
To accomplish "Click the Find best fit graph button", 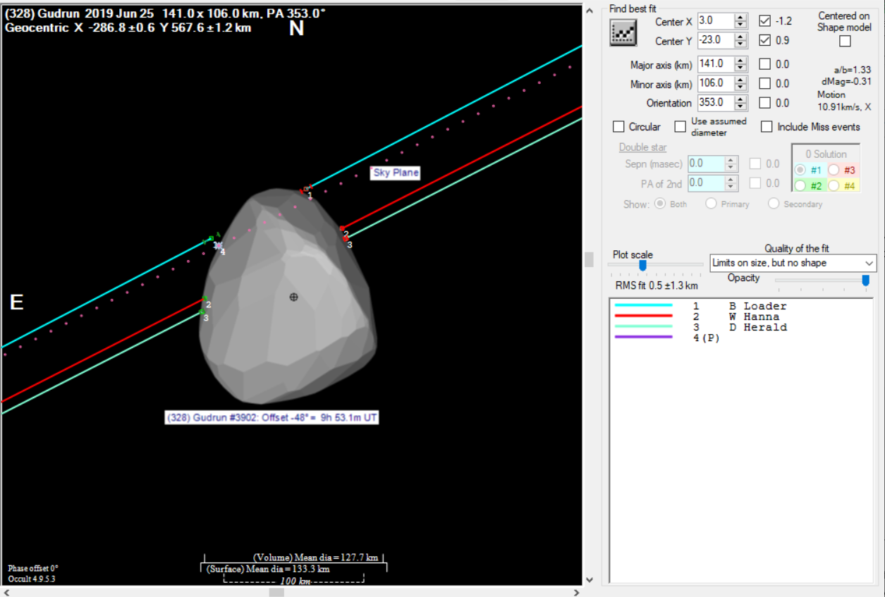I will pyautogui.click(x=623, y=32).
